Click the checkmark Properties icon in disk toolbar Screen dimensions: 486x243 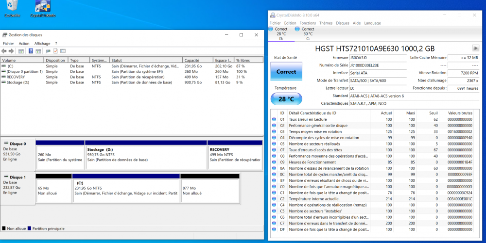(x=55, y=51)
